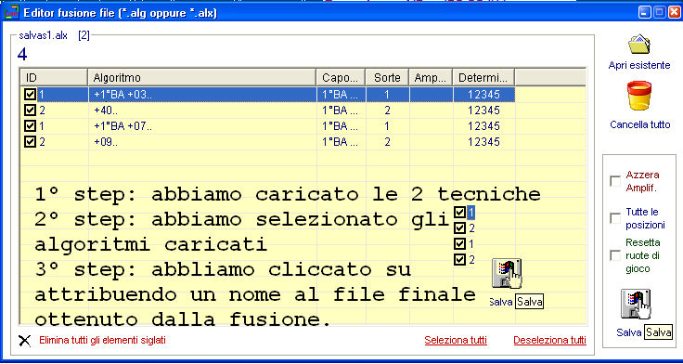683x364 pixels.
Task: Click the X icon beside Elimina tutti
Action: click(25, 341)
